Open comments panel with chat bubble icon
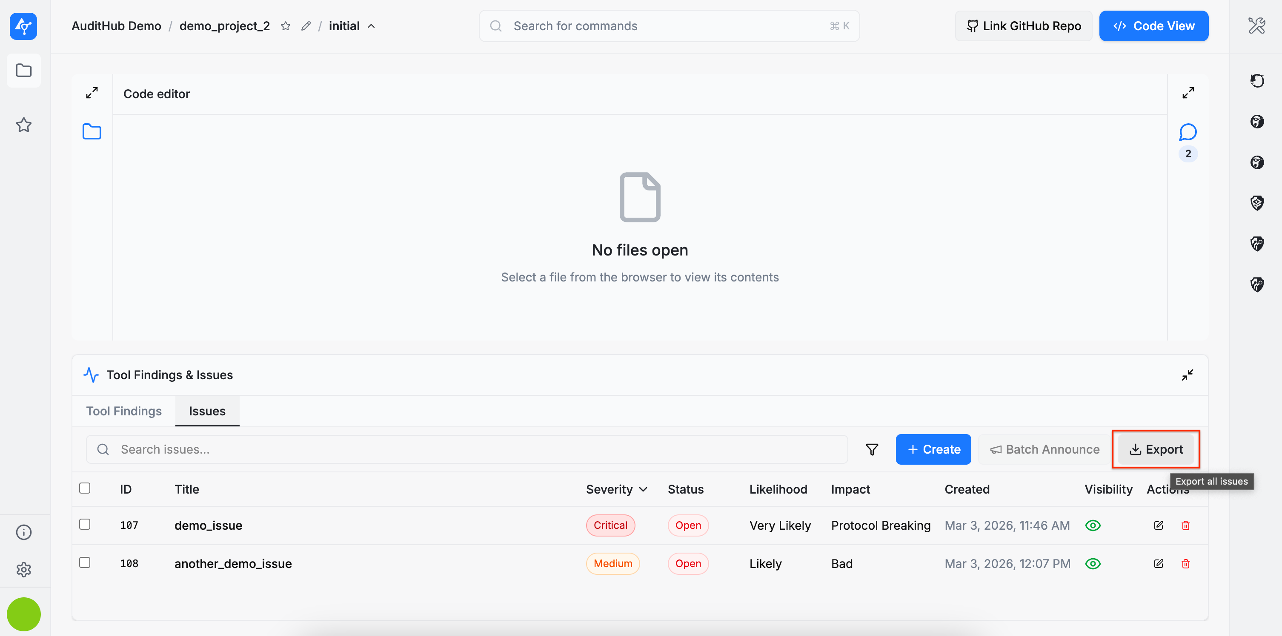Viewport: 1282px width, 636px height. coord(1188,132)
